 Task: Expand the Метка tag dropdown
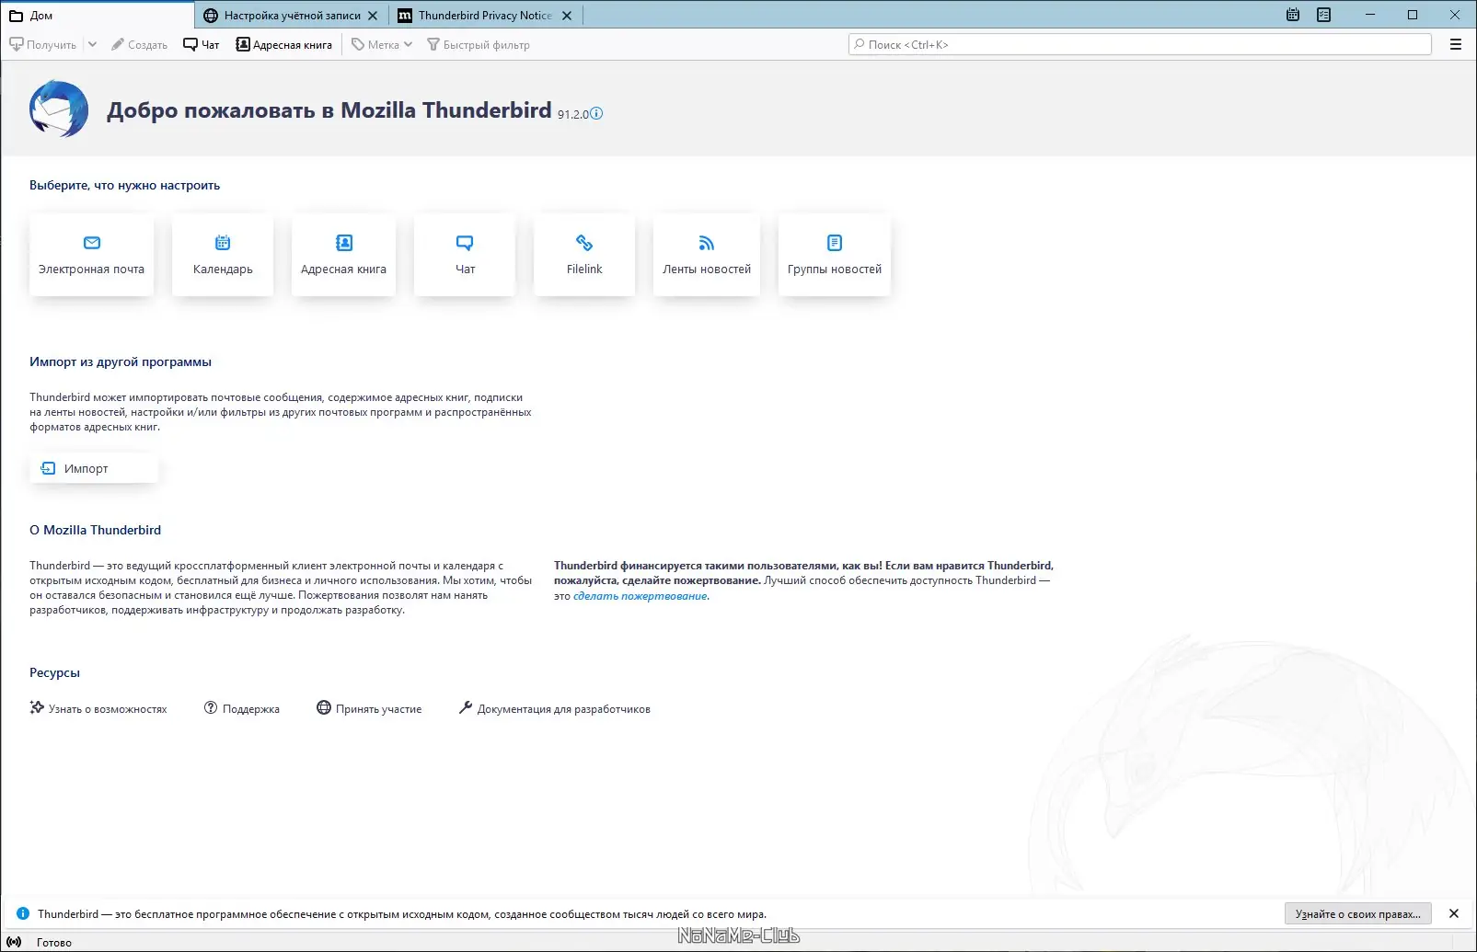pyautogui.click(x=382, y=44)
